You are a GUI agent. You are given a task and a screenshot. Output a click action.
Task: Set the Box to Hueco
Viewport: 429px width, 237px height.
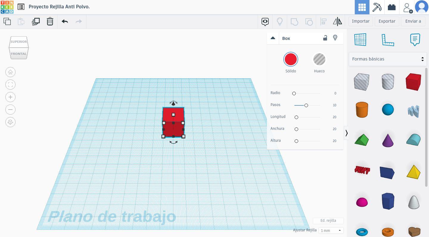tap(319, 59)
